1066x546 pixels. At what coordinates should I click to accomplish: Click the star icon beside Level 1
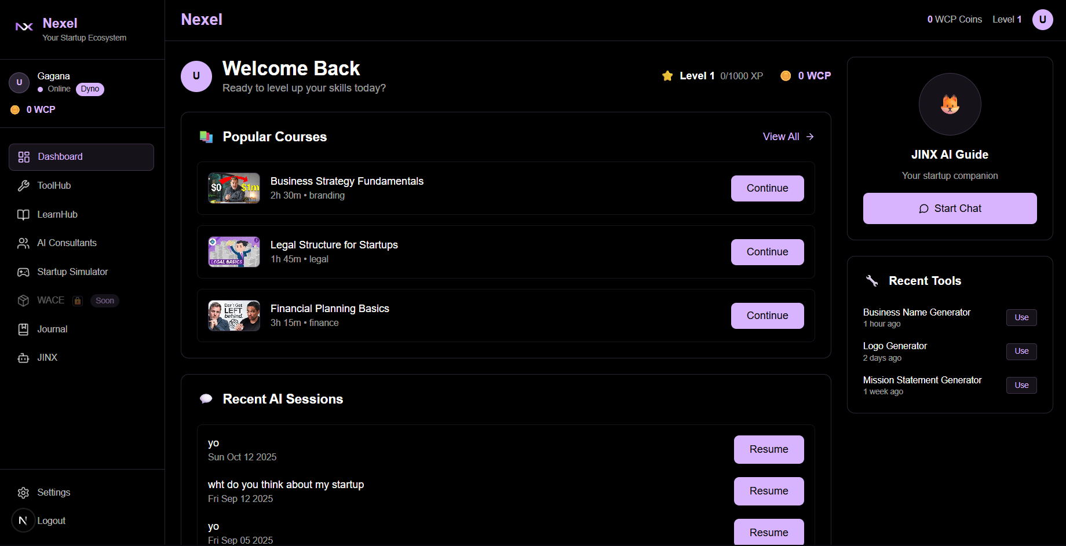667,75
